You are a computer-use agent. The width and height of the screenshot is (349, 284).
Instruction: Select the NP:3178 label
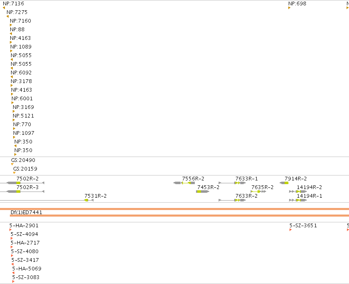[x=21, y=81]
